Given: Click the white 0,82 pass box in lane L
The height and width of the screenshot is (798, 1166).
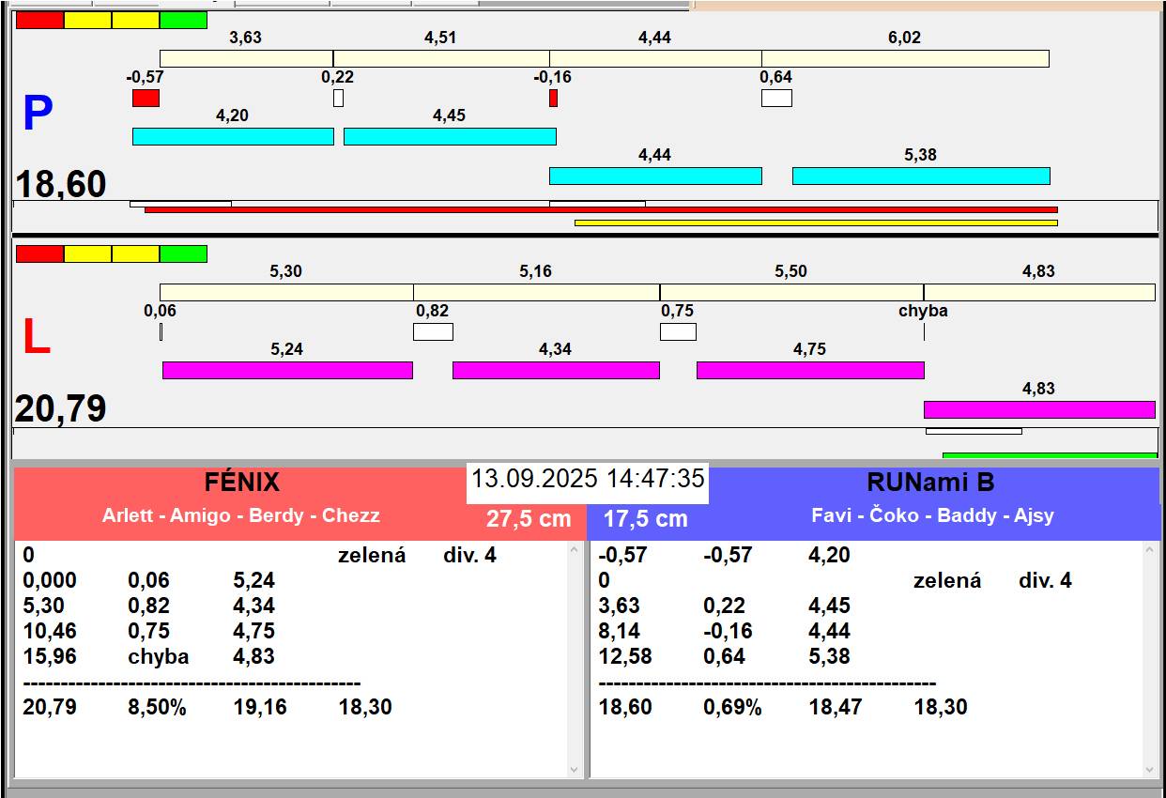Looking at the screenshot, I should pyautogui.click(x=433, y=331).
